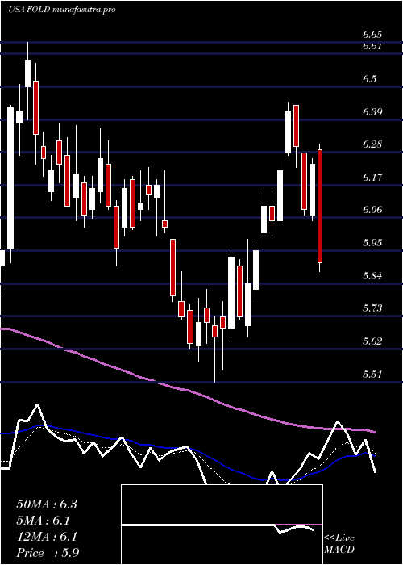This screenshot has height=565, width=403.
Task: Click the 6.17 price level label
Action: click(x=372, y=178)
